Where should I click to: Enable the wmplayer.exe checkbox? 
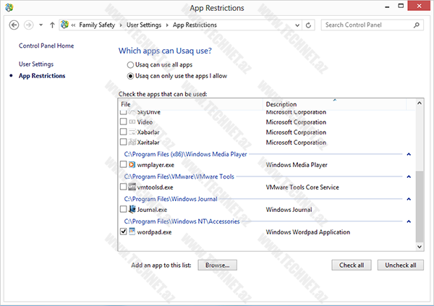click(123, 165)
